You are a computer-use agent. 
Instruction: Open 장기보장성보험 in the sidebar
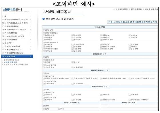point(10,39)
